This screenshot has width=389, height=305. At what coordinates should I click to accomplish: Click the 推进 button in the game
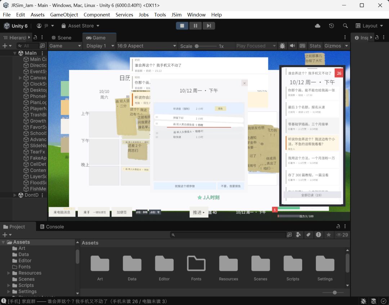click(199, 212)
